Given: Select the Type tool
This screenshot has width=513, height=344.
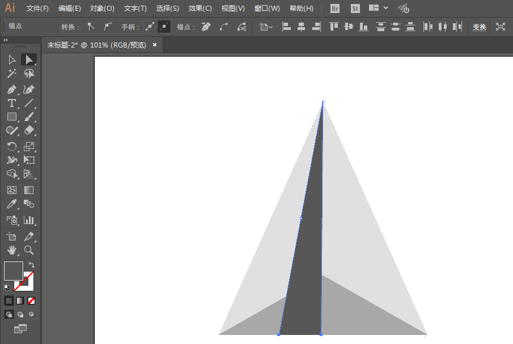Looking at the screenshot, I should coord(12,103).
